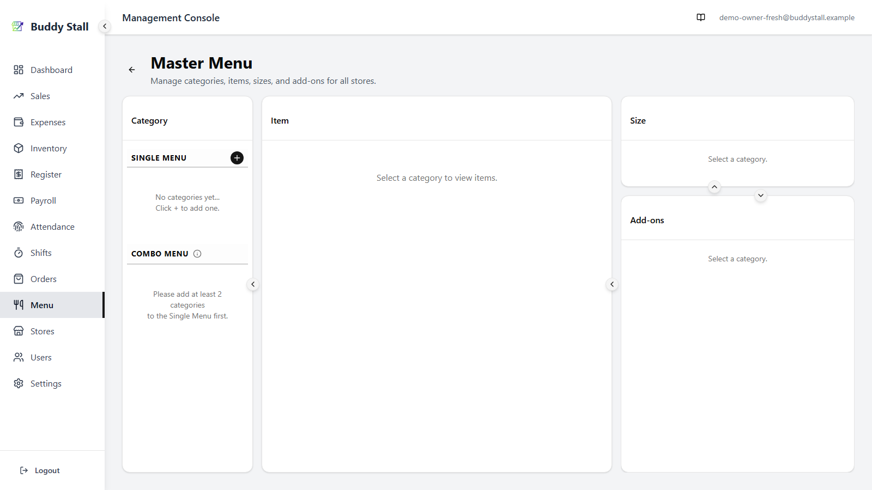
Task: Open Settings from the sidebar
Action: pos(52,383)
